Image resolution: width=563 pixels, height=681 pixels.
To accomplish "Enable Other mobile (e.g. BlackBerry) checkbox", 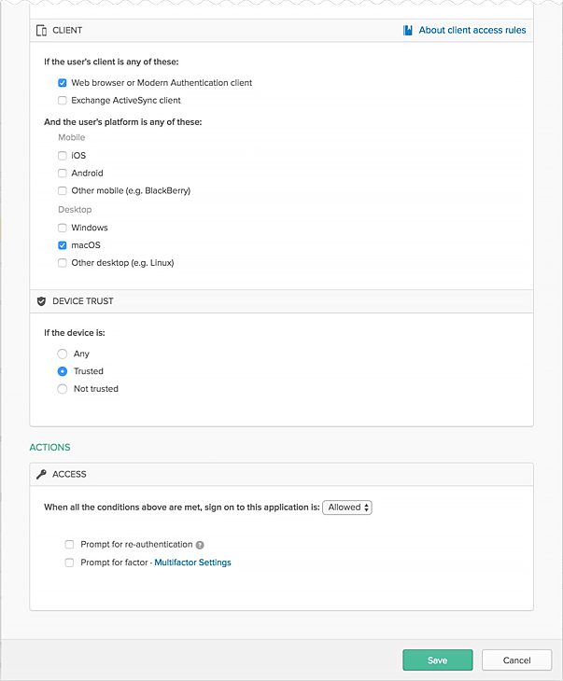I will click(x=63, y=190).
